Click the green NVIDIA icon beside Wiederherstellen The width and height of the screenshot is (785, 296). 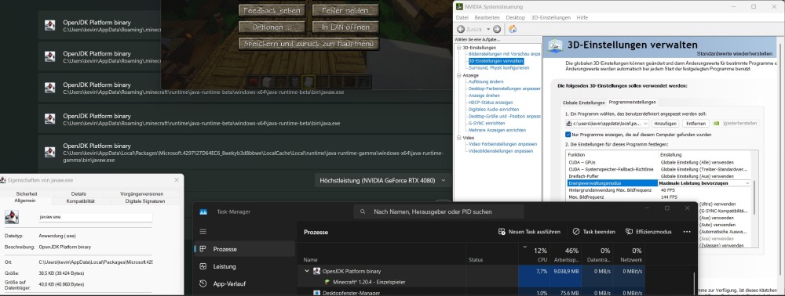click(x=717, y=123)
